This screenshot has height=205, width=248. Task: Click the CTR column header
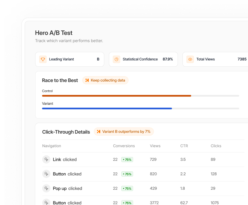click(x=184, y=146)
